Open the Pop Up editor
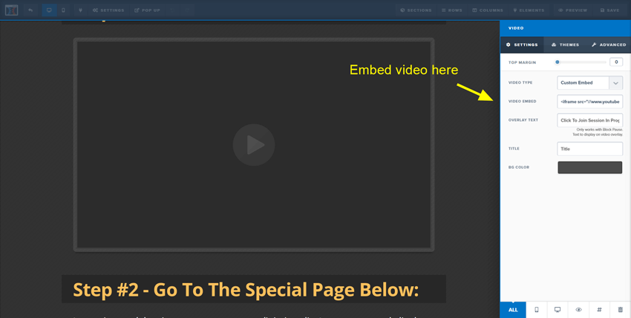This screenshot has height=318, width=631. (x=147, y=10)
